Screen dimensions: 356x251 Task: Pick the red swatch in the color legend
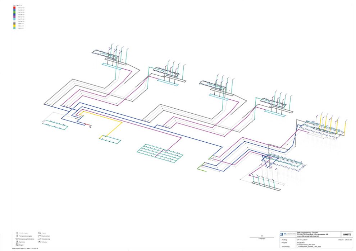14,8
